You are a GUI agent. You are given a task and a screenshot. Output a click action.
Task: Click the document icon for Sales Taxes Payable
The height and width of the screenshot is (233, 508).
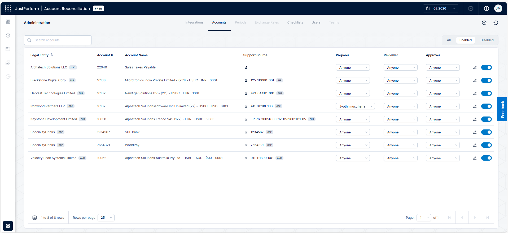pyautogui.click(x=246, y=67)
